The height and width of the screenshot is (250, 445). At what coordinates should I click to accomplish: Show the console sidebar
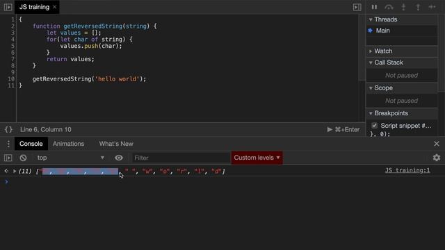point(8,158)
